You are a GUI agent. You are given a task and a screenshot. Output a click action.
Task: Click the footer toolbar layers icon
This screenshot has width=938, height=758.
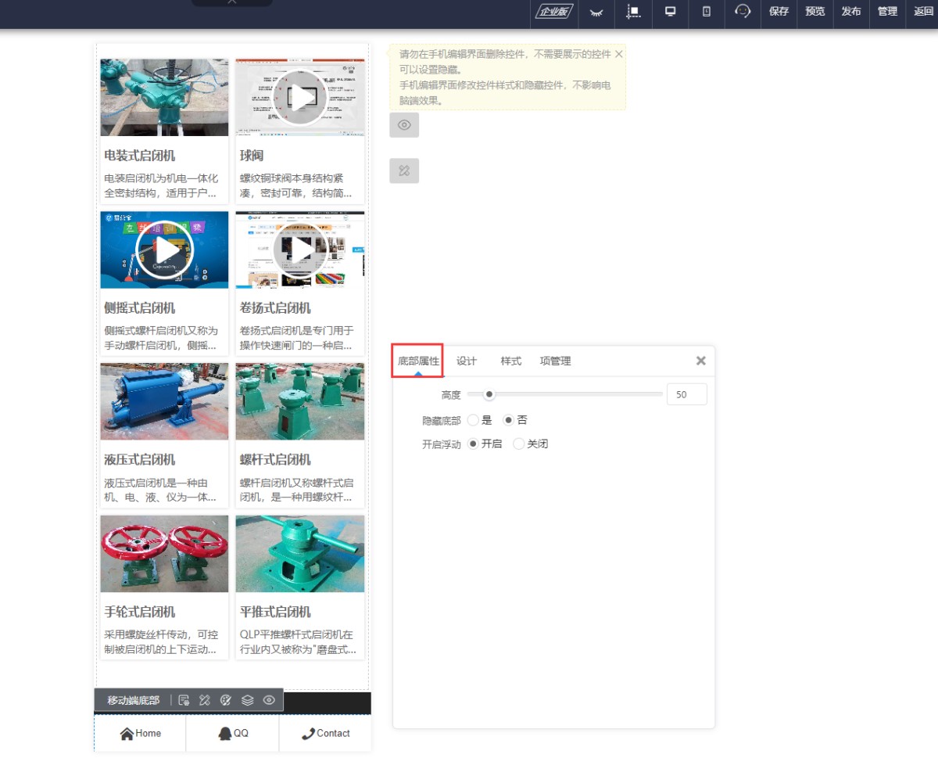point(248,700)
